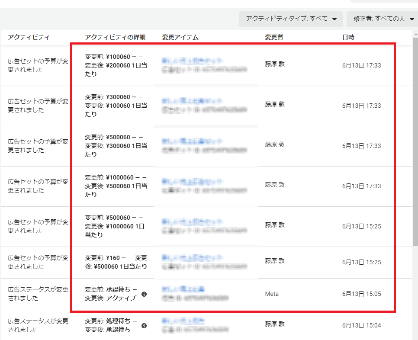Click the 日時 column header
The height and width of the screenshot is (340, 418).
[x=348, y=38]
